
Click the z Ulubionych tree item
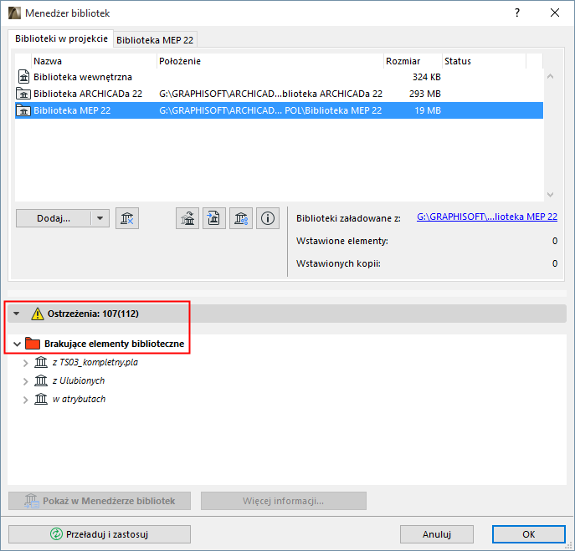coord(79,380)
